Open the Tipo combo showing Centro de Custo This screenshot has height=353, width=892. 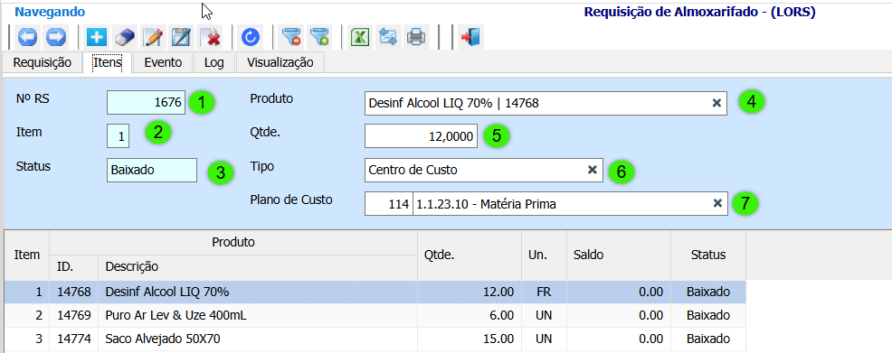tap(484, 170)
